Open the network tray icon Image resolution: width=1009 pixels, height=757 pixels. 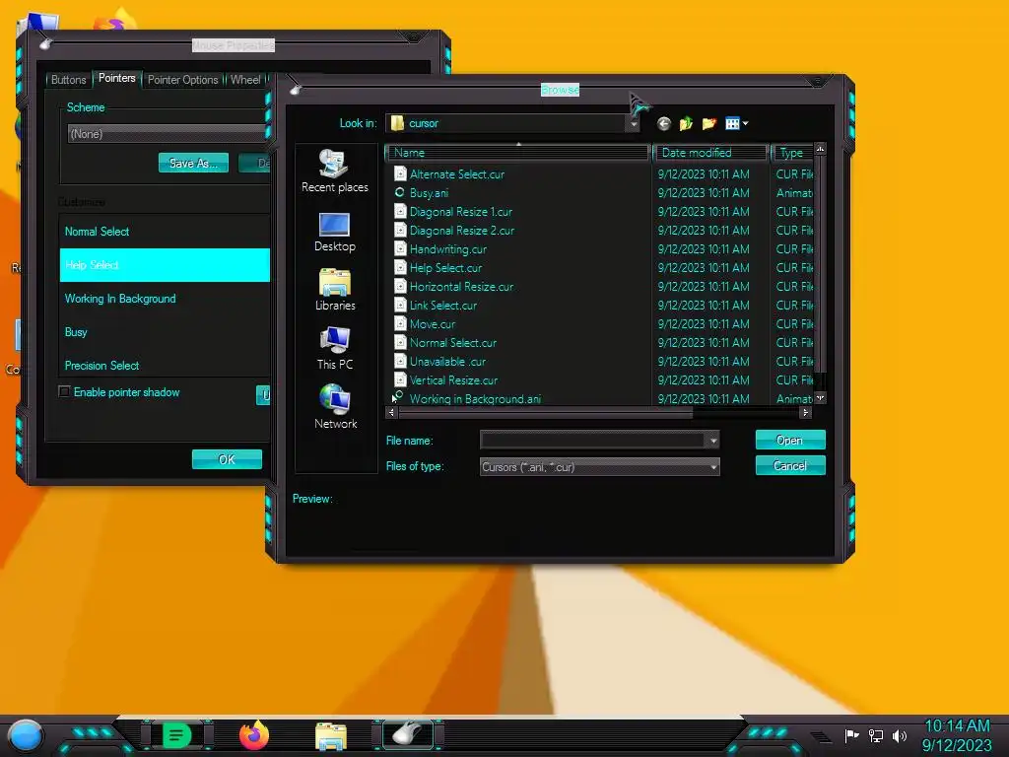coord(876,735)
